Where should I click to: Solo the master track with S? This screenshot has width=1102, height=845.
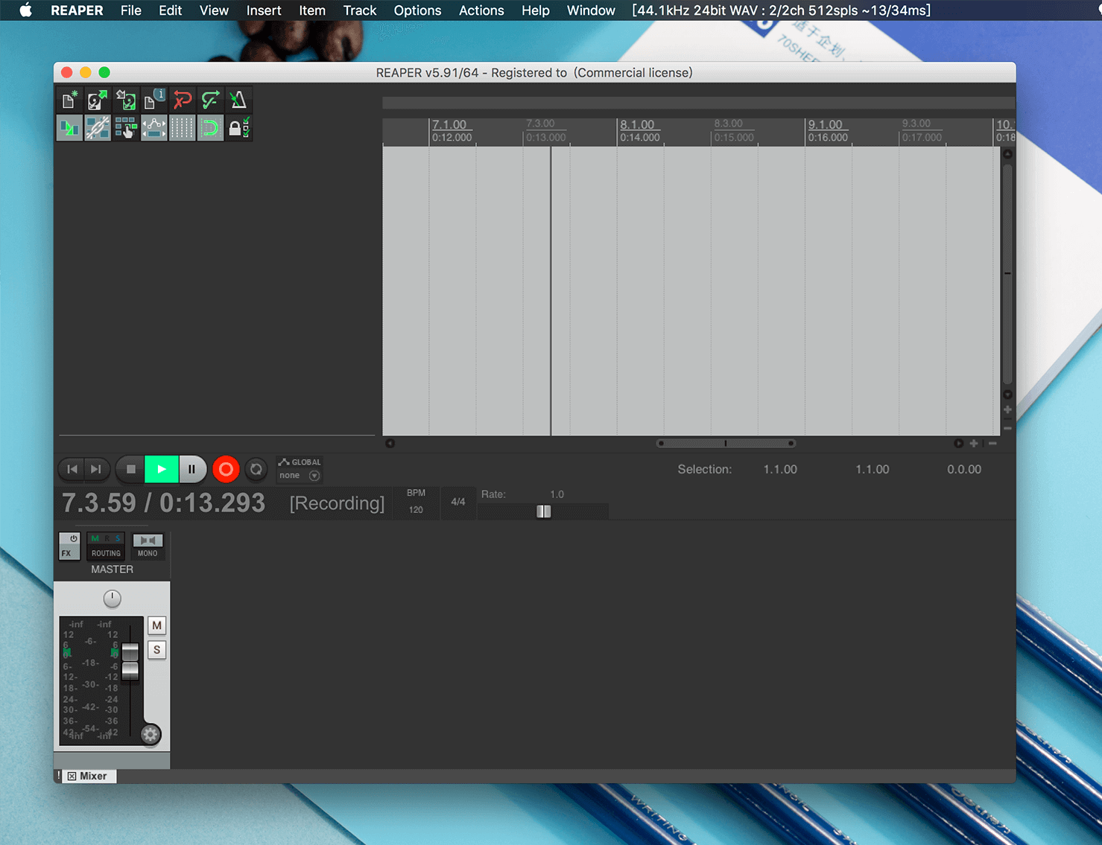pyautogui.click(x=156, y=650)
